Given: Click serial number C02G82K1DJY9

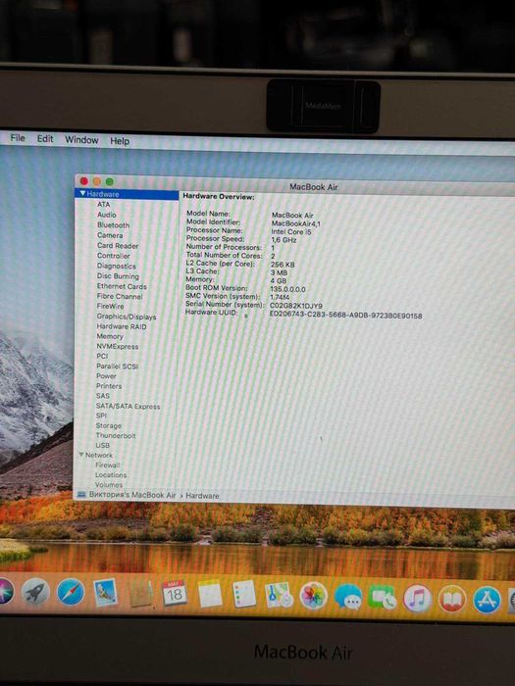Looking at the screenshot, I should tap(296, 306).
